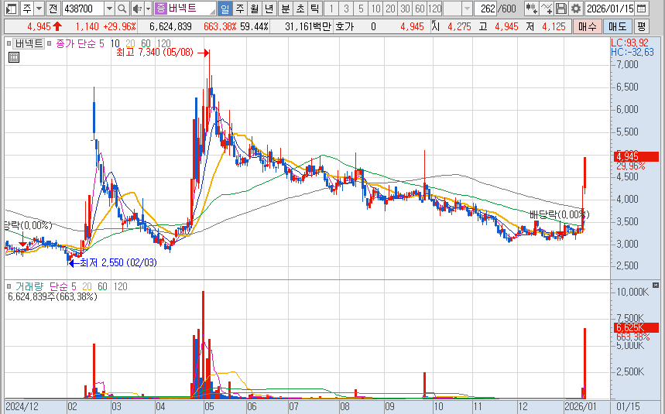The image size is (665, 414).
Task: Open the custom interval dropdown
Action: [x=467, y=8]
